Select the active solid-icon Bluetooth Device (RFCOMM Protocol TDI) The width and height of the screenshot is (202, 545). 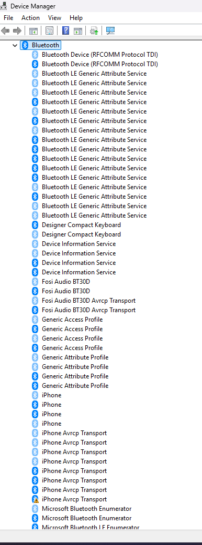(100, 64)
